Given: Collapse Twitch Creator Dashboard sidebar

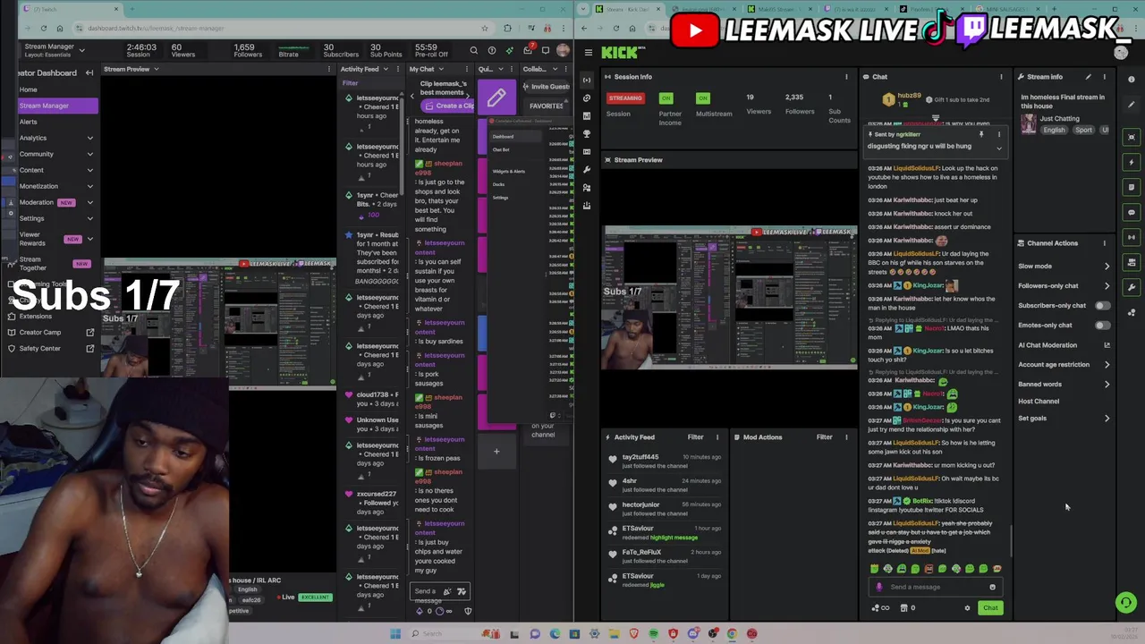Looking at the screenshot, I should [89, 72].
